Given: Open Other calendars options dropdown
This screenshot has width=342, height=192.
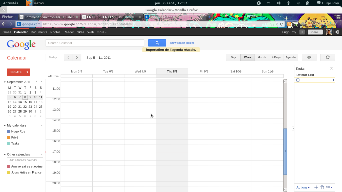Looking at the screenshot, I should coord(42,154).
